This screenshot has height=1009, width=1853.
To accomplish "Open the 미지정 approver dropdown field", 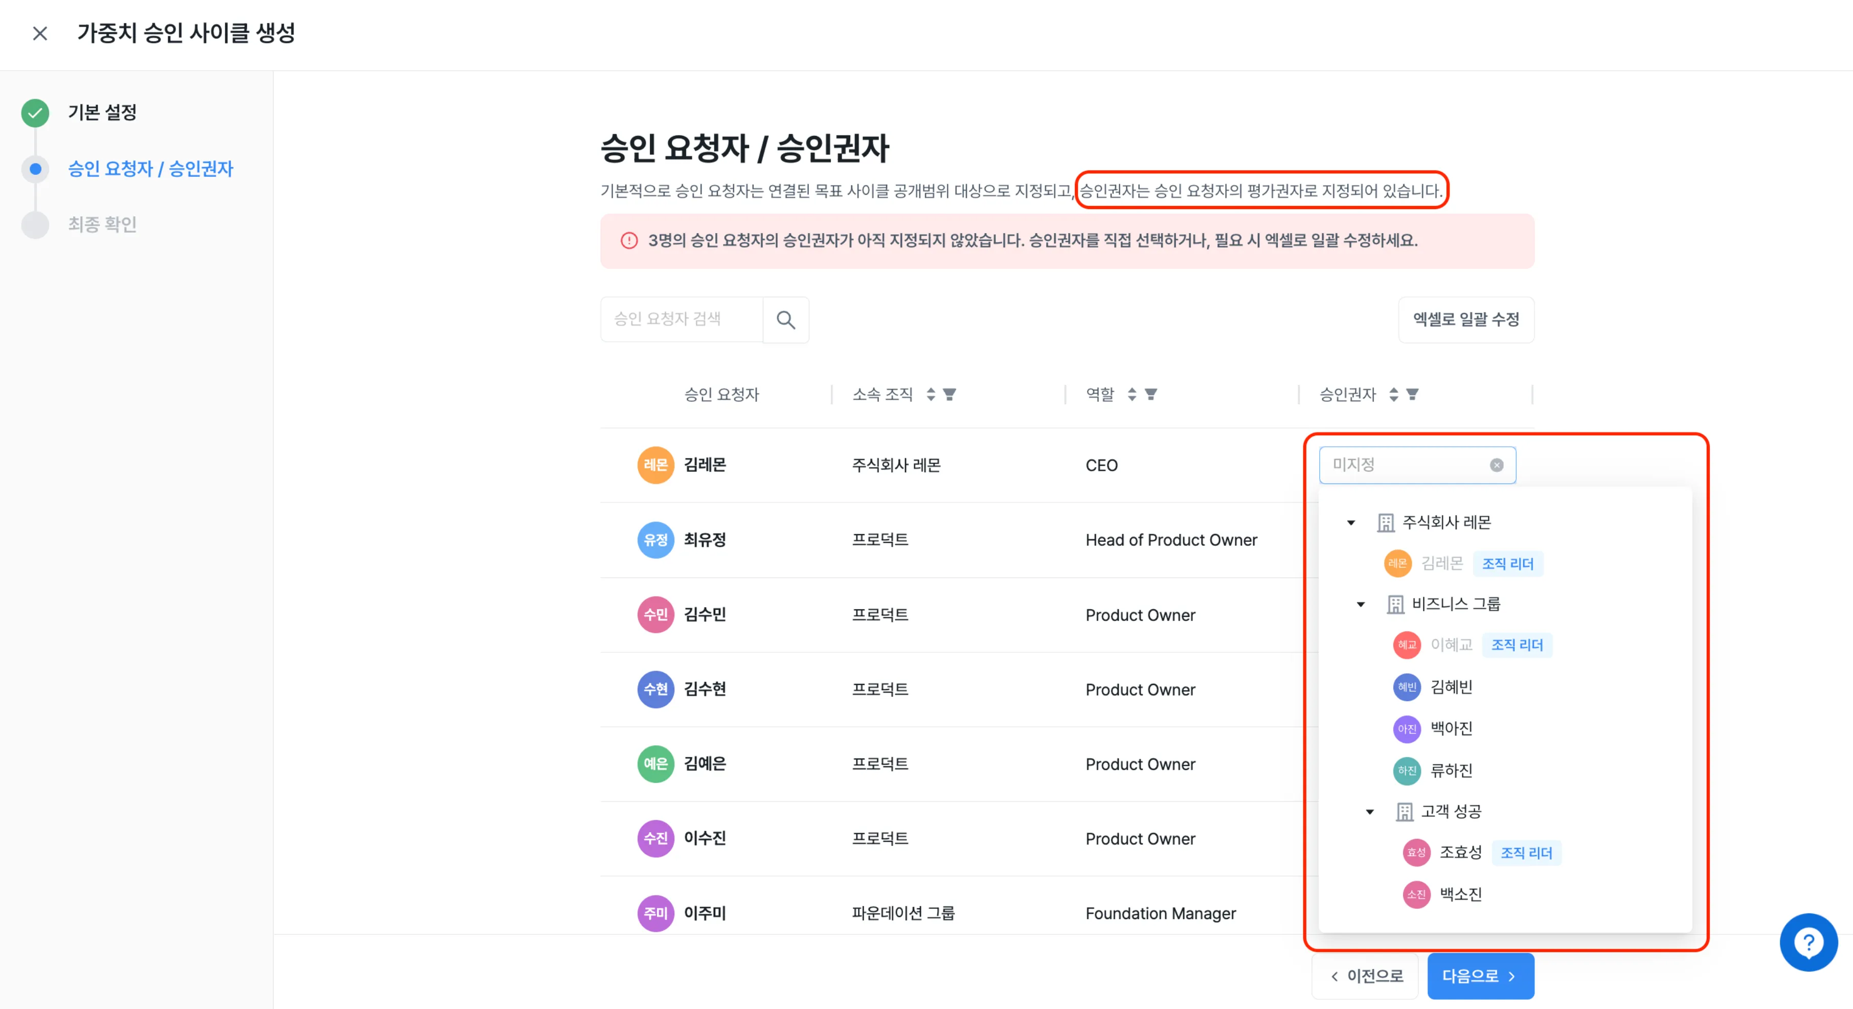I will [1417, 465].
